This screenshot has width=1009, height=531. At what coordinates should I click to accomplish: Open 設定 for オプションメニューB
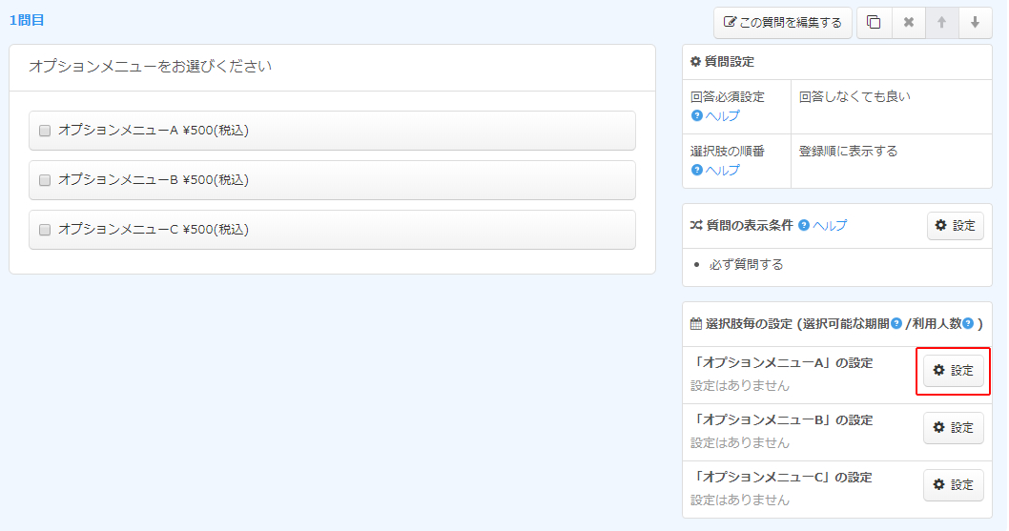click(954, 428)
